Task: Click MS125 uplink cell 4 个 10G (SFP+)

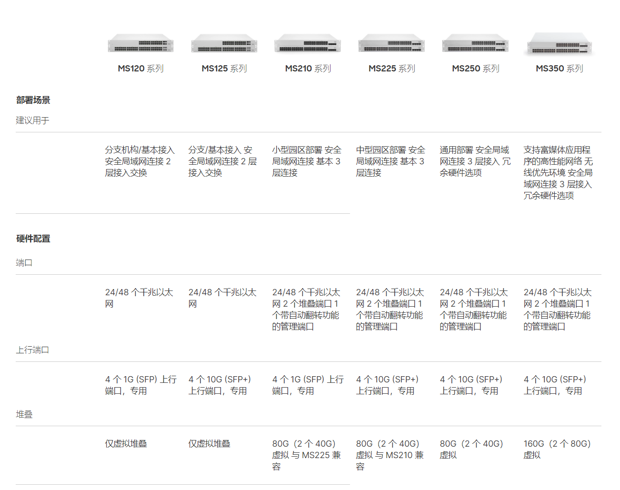Action: [220, 385]
